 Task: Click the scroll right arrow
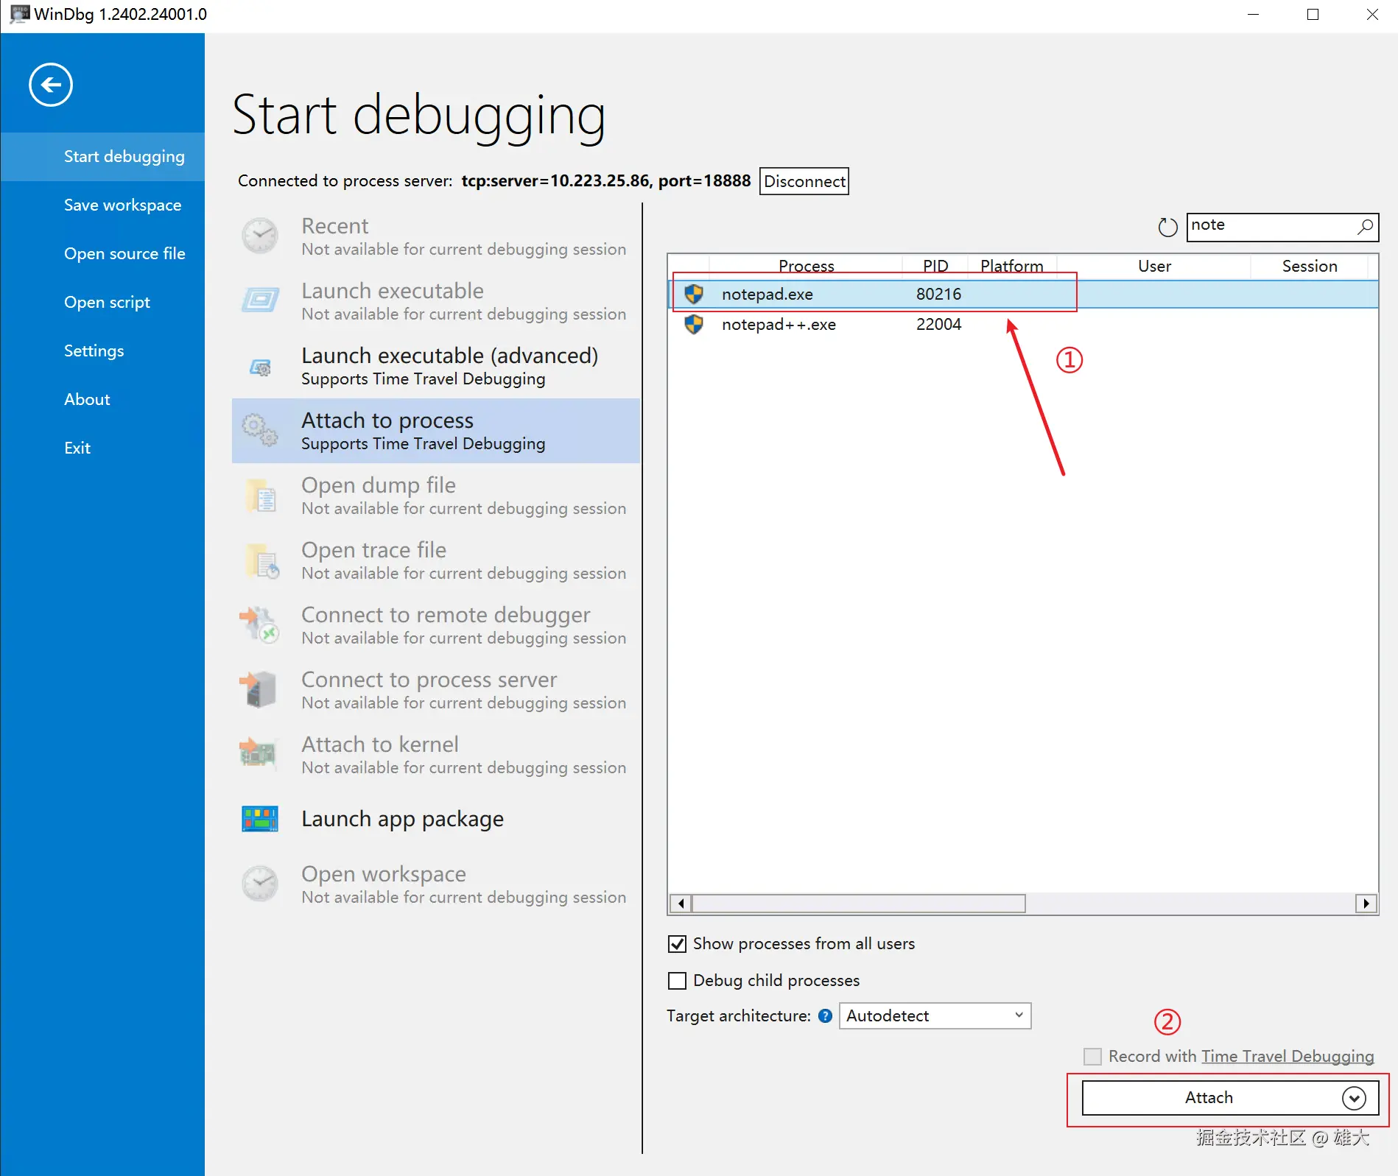[1366, 904]
